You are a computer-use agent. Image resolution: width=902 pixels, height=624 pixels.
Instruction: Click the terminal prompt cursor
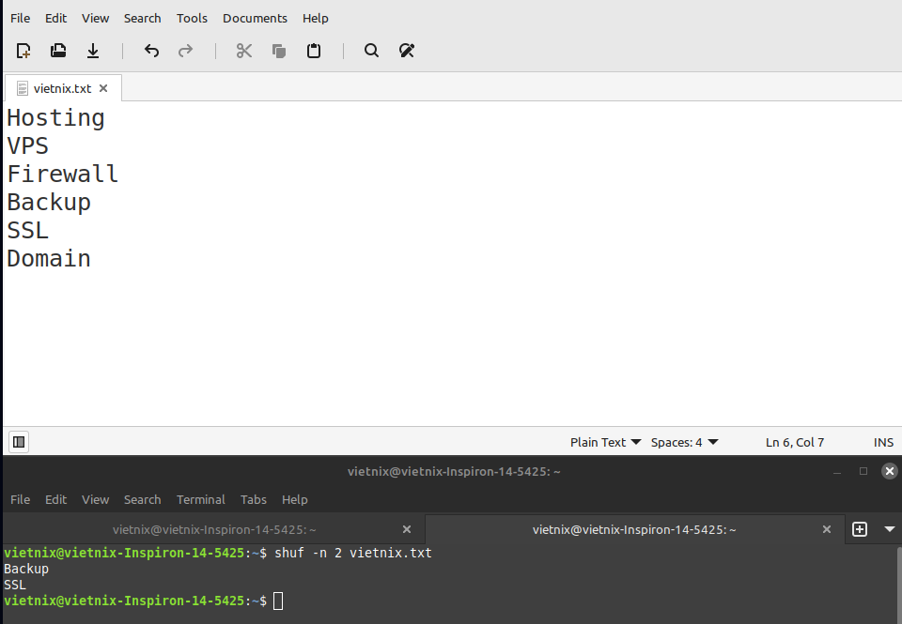click(x=278, y=601)
